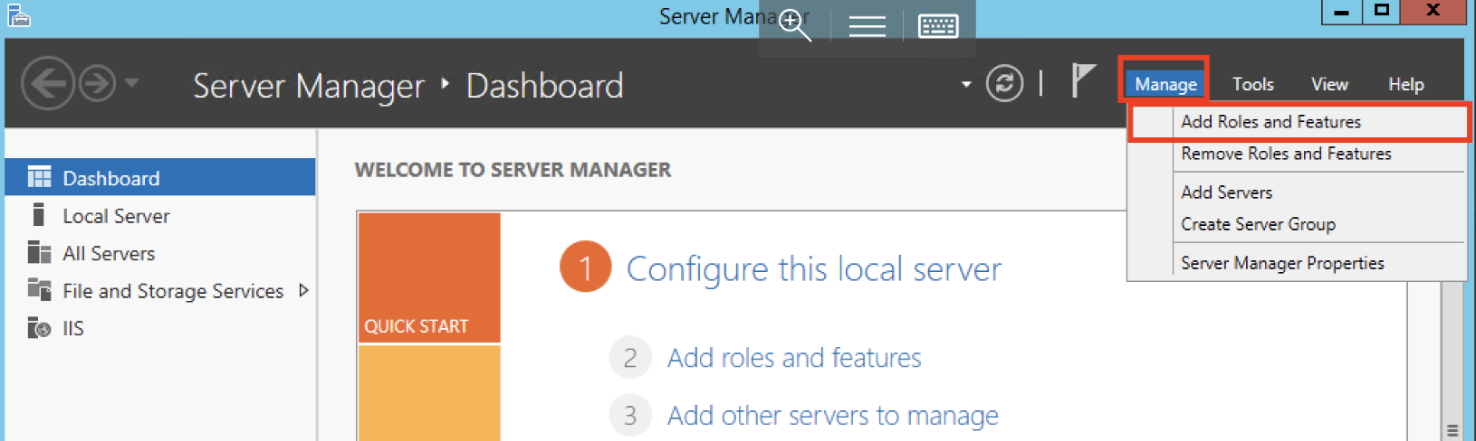Choose Add Roles and Features

click(x=1298, y=122)
